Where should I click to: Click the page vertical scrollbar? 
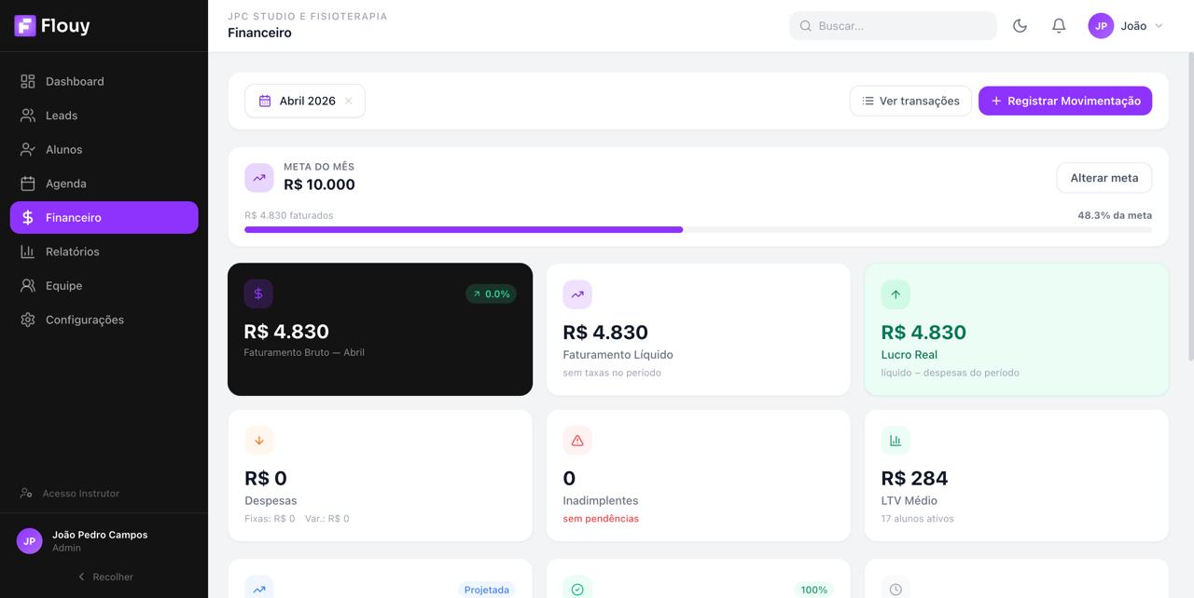click(1190, 205)
